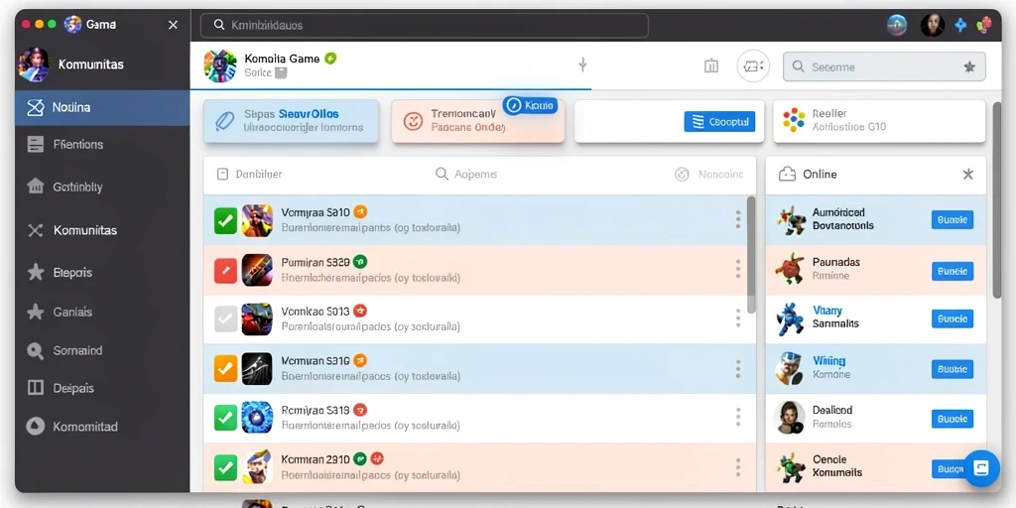Open the options menu for Vornyraa S810
1016x508 pixels.
[738, 219]
